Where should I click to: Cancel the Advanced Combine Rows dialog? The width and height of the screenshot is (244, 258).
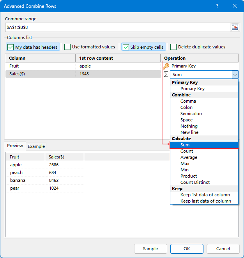pyautogui.click(x=223, y=249)
